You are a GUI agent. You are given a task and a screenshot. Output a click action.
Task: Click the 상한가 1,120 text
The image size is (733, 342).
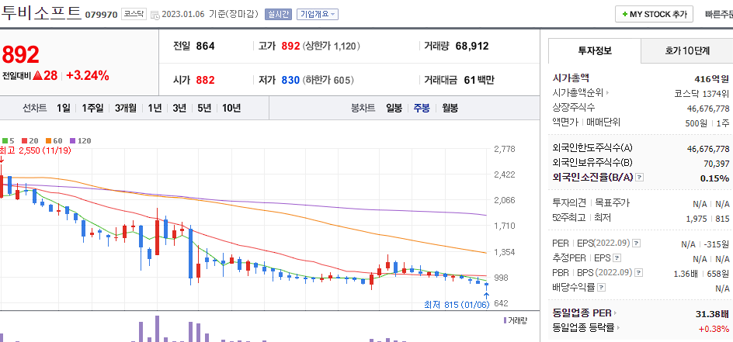point(332,47)
